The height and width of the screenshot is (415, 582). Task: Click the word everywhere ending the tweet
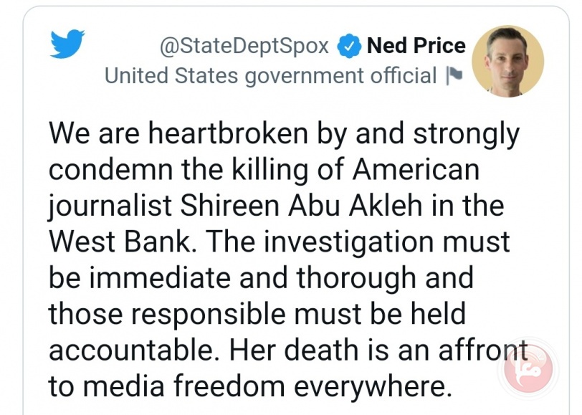373,387
